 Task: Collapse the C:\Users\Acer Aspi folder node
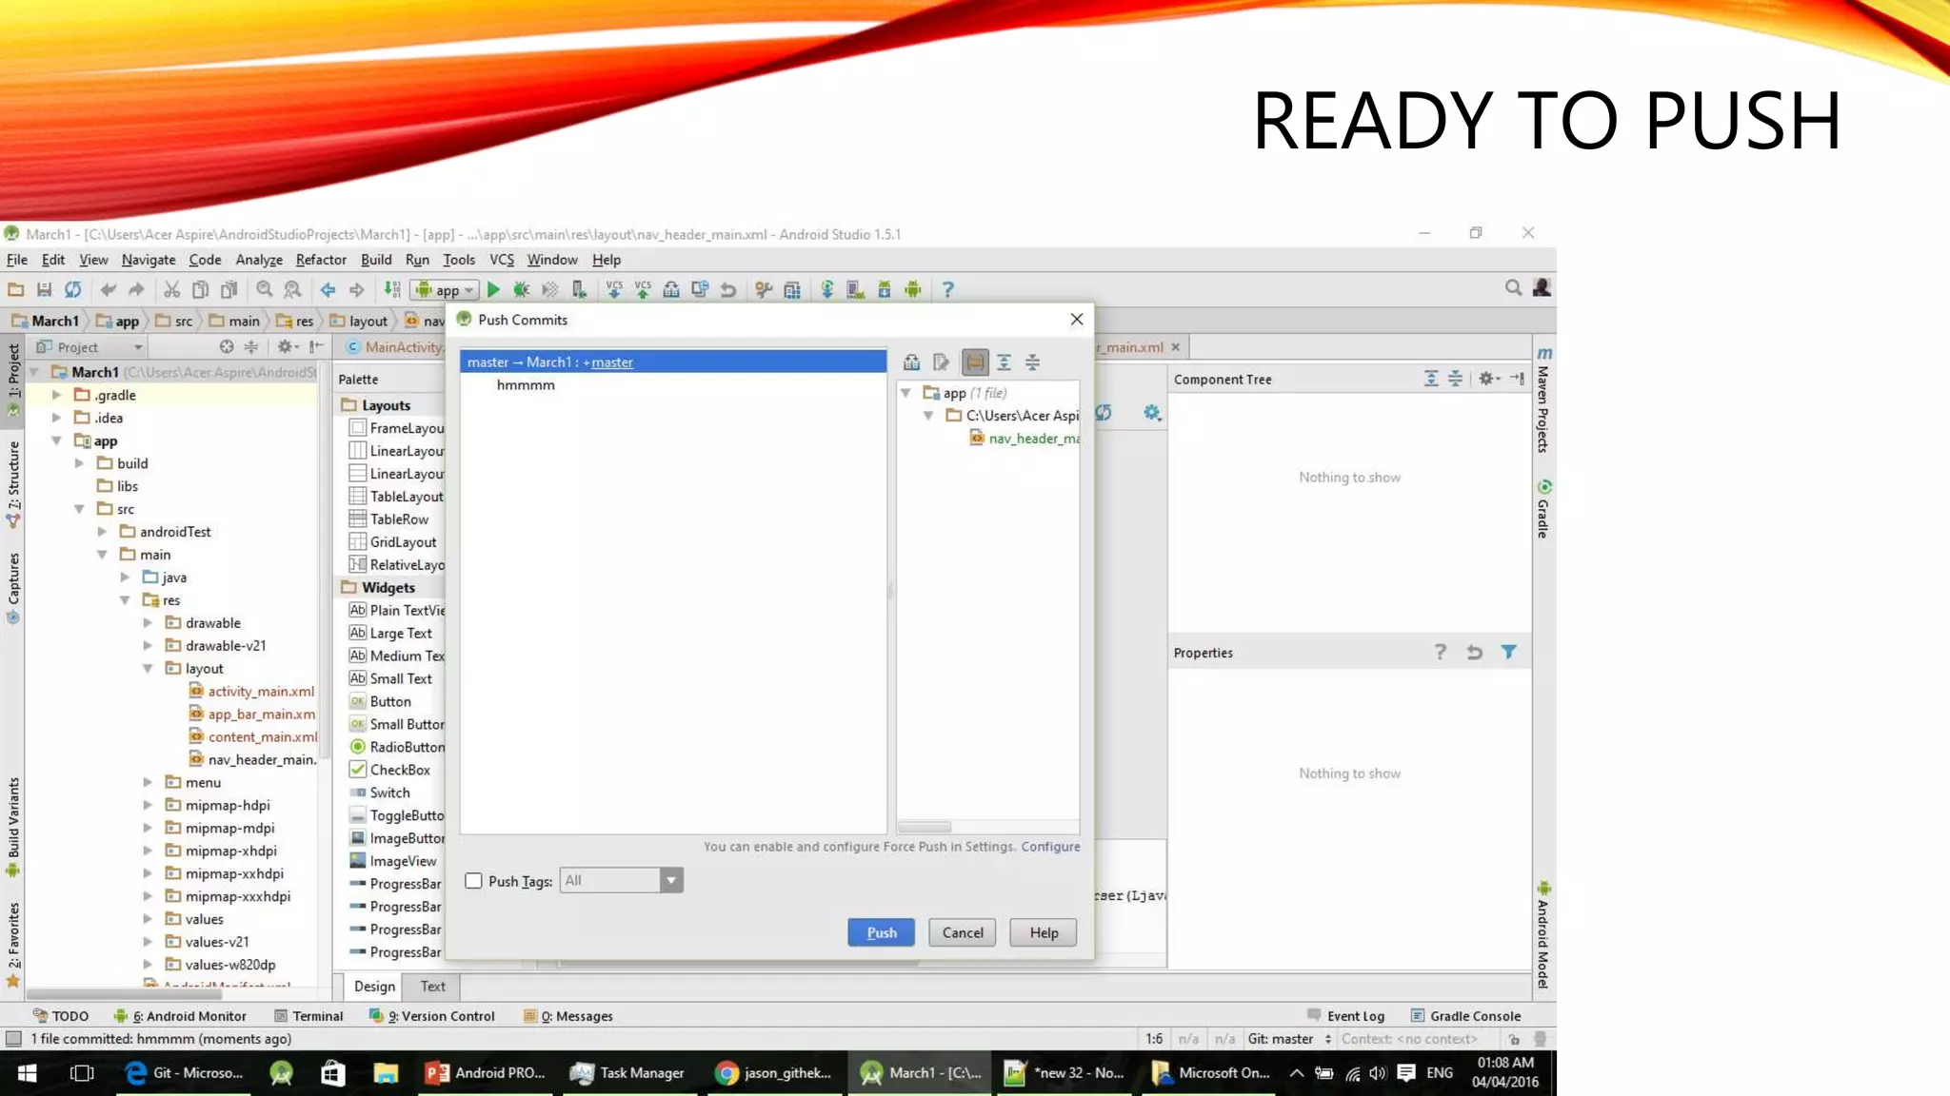(x=929, y=416)
